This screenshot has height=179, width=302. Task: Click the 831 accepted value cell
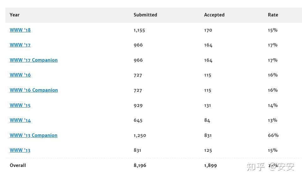pos(208,135)
